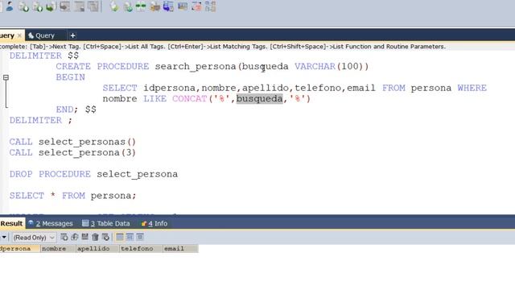Viewport: 515px width, 290px height.
Task: Add a new query tab with plus
Action: pyautogui.click(x=72, y=35)
